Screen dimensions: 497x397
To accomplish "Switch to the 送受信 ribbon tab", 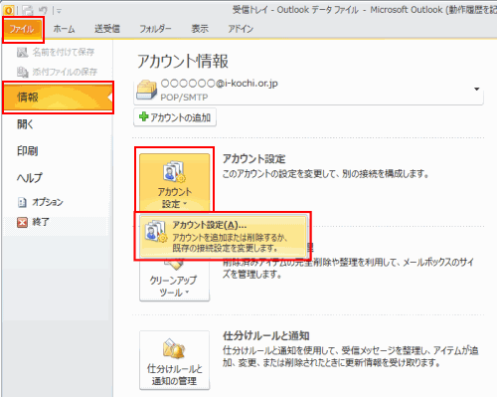I will click(x=107, y=29).
